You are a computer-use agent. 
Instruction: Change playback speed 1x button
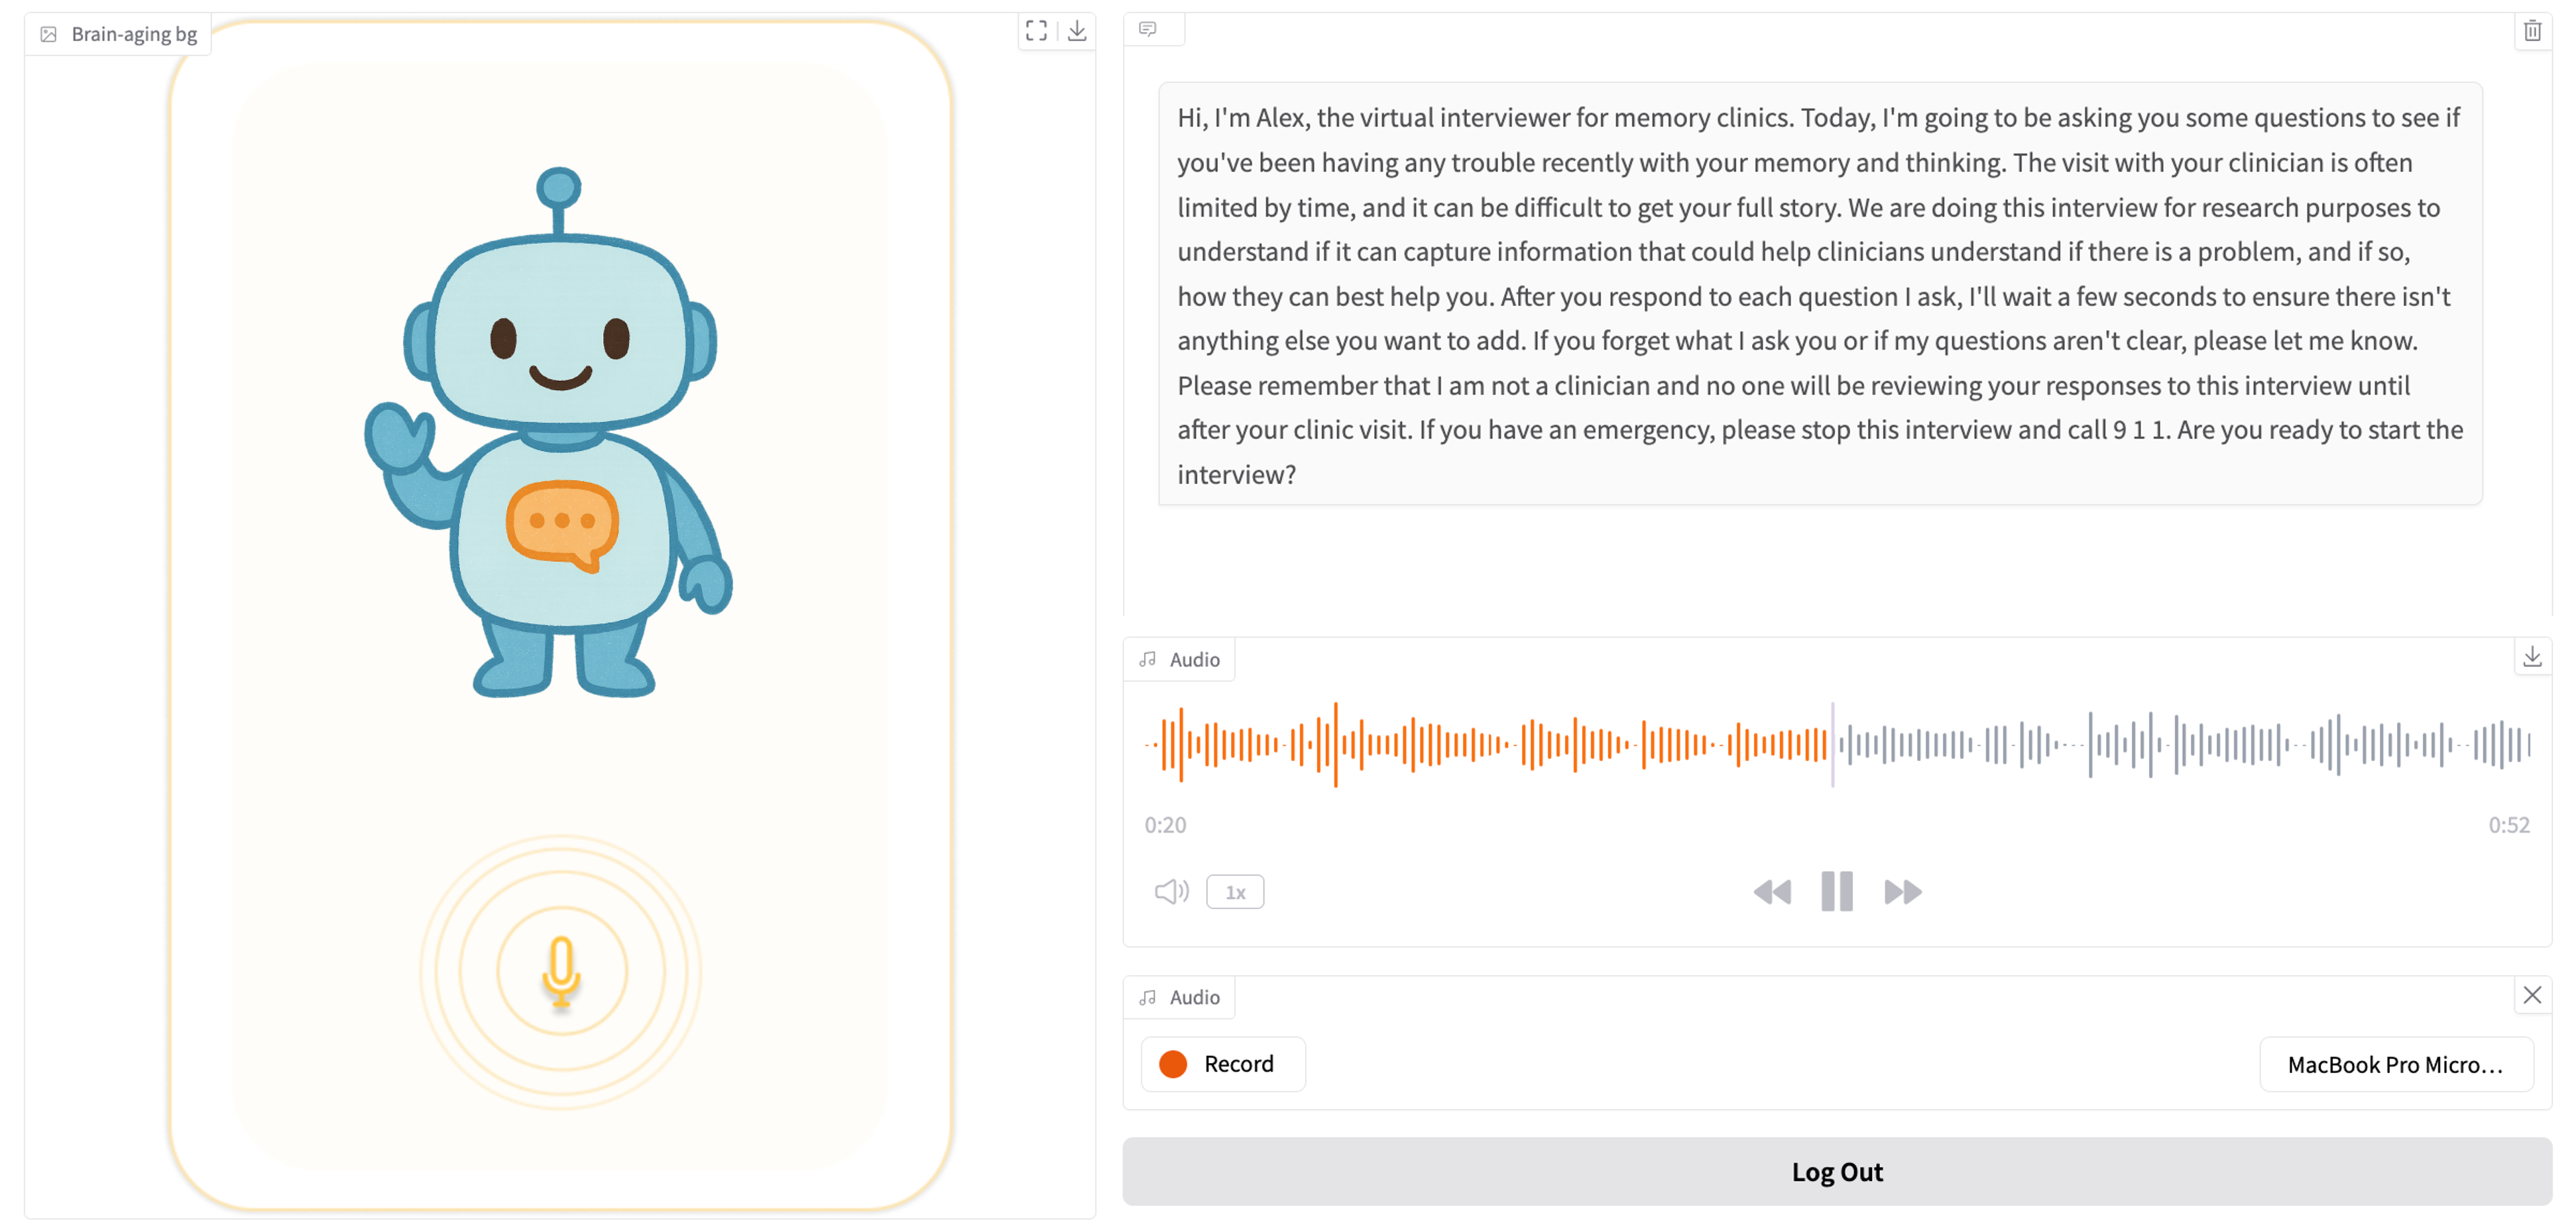(x=1235, y=892)
